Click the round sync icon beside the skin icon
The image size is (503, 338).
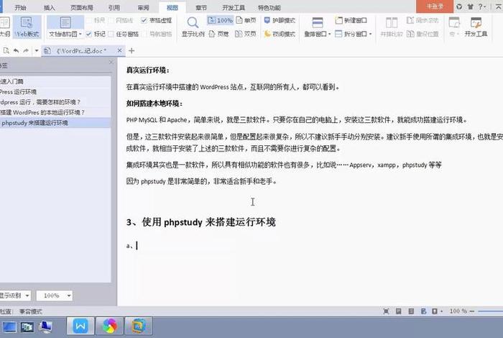tap(459, 6)
